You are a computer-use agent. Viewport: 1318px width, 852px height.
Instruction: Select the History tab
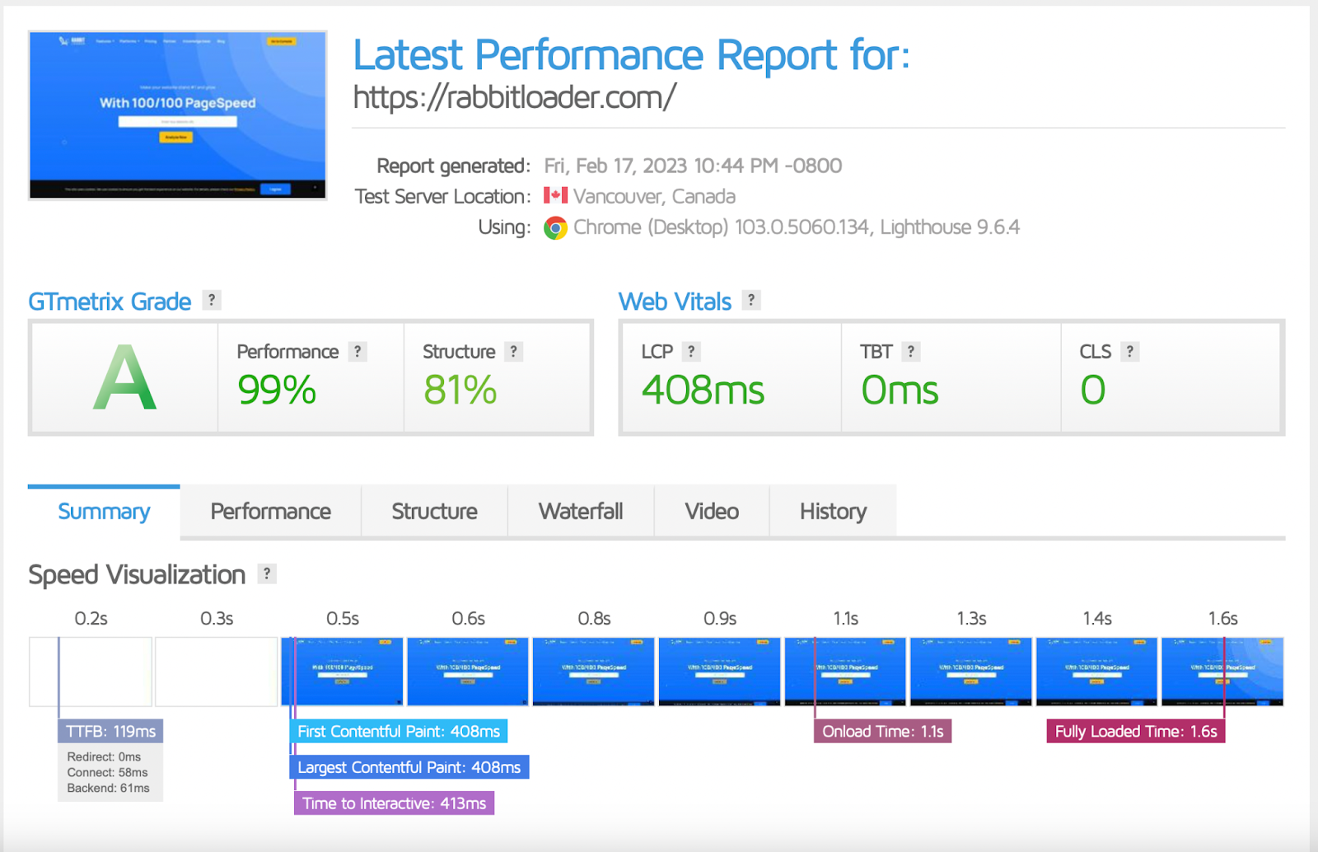[x=832, y=511]
